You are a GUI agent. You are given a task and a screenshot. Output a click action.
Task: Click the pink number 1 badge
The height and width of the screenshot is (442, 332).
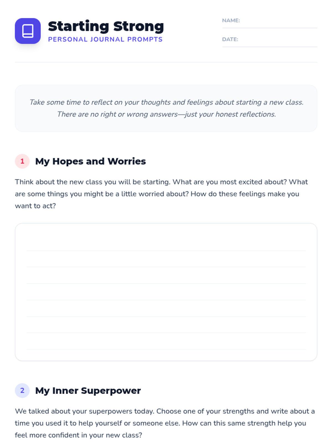tap(22, 161)
